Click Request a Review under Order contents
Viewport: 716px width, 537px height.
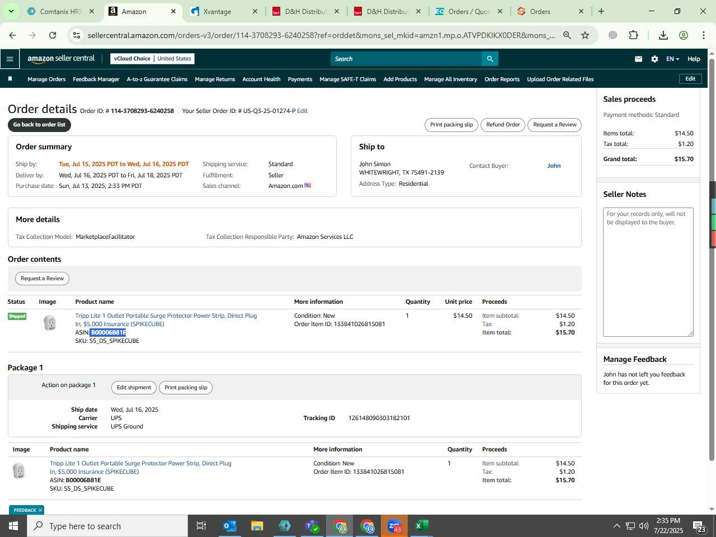tap(42, 279)
